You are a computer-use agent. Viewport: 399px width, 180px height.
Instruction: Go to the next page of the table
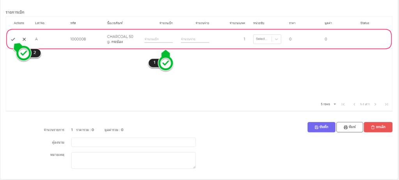coord(375,104)
